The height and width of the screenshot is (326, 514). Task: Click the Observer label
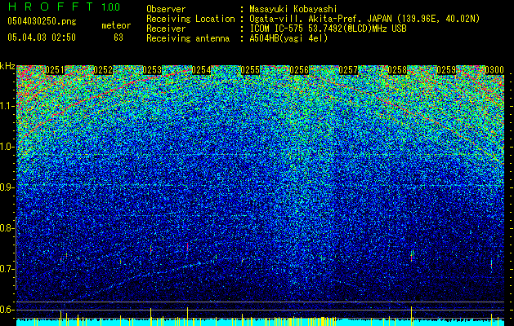[x=166, y=9]
